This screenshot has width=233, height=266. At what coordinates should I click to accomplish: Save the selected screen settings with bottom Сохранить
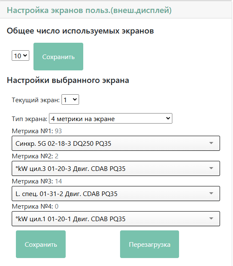pyautogui.click(x=41, y=244)
